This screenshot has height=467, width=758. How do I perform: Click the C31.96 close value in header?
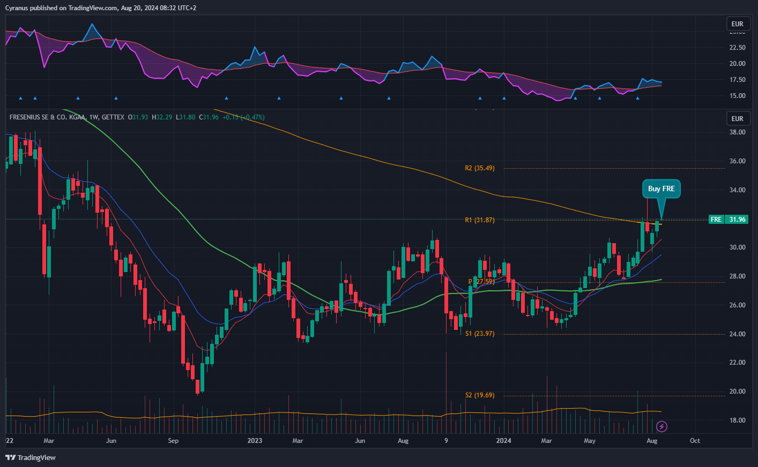[209, 117]
